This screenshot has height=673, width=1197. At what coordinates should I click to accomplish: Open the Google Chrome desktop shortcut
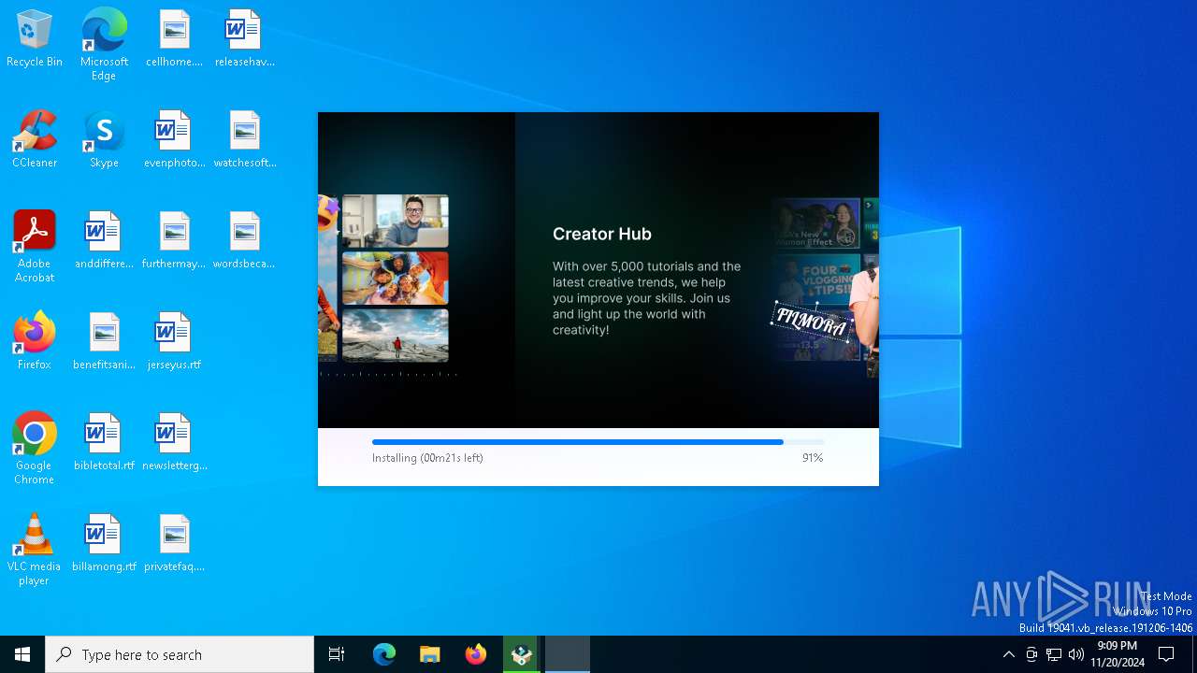click(35, 449)
